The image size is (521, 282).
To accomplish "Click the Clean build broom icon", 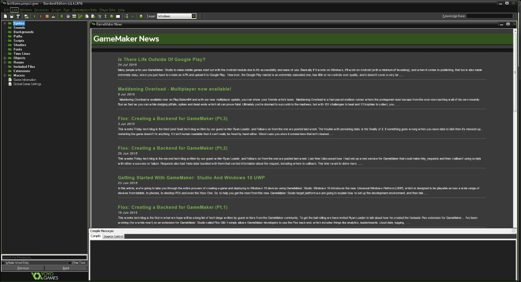I will pos(54,16).
